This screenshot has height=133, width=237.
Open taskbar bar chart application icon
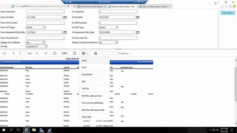click(x=49, y=130)
